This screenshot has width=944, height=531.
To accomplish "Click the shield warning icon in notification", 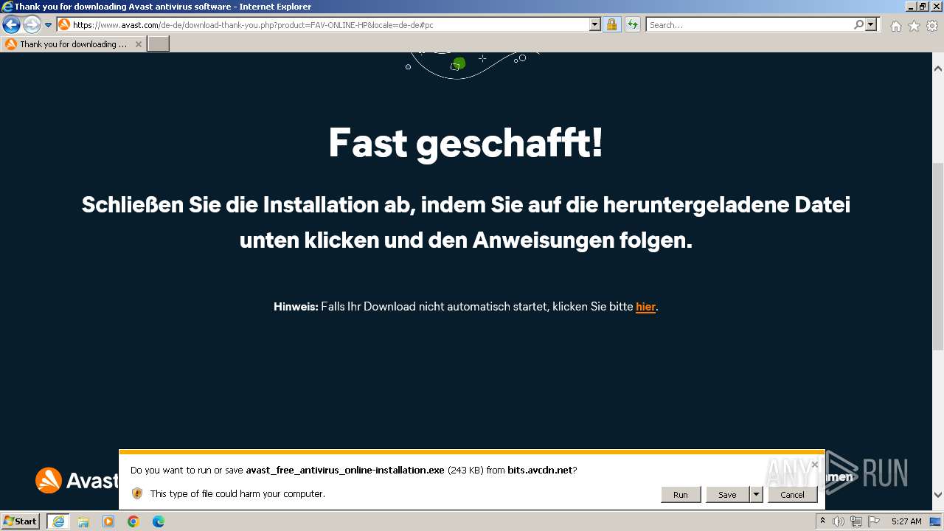I will (136, 493).
